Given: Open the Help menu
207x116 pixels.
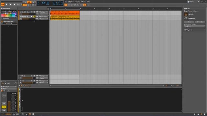Looking at the screenshot, I should coord(88,2).
